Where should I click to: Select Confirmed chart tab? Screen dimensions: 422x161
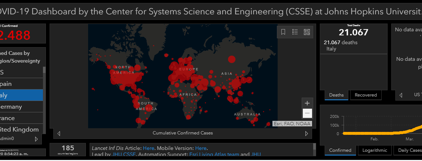(340, 150)
